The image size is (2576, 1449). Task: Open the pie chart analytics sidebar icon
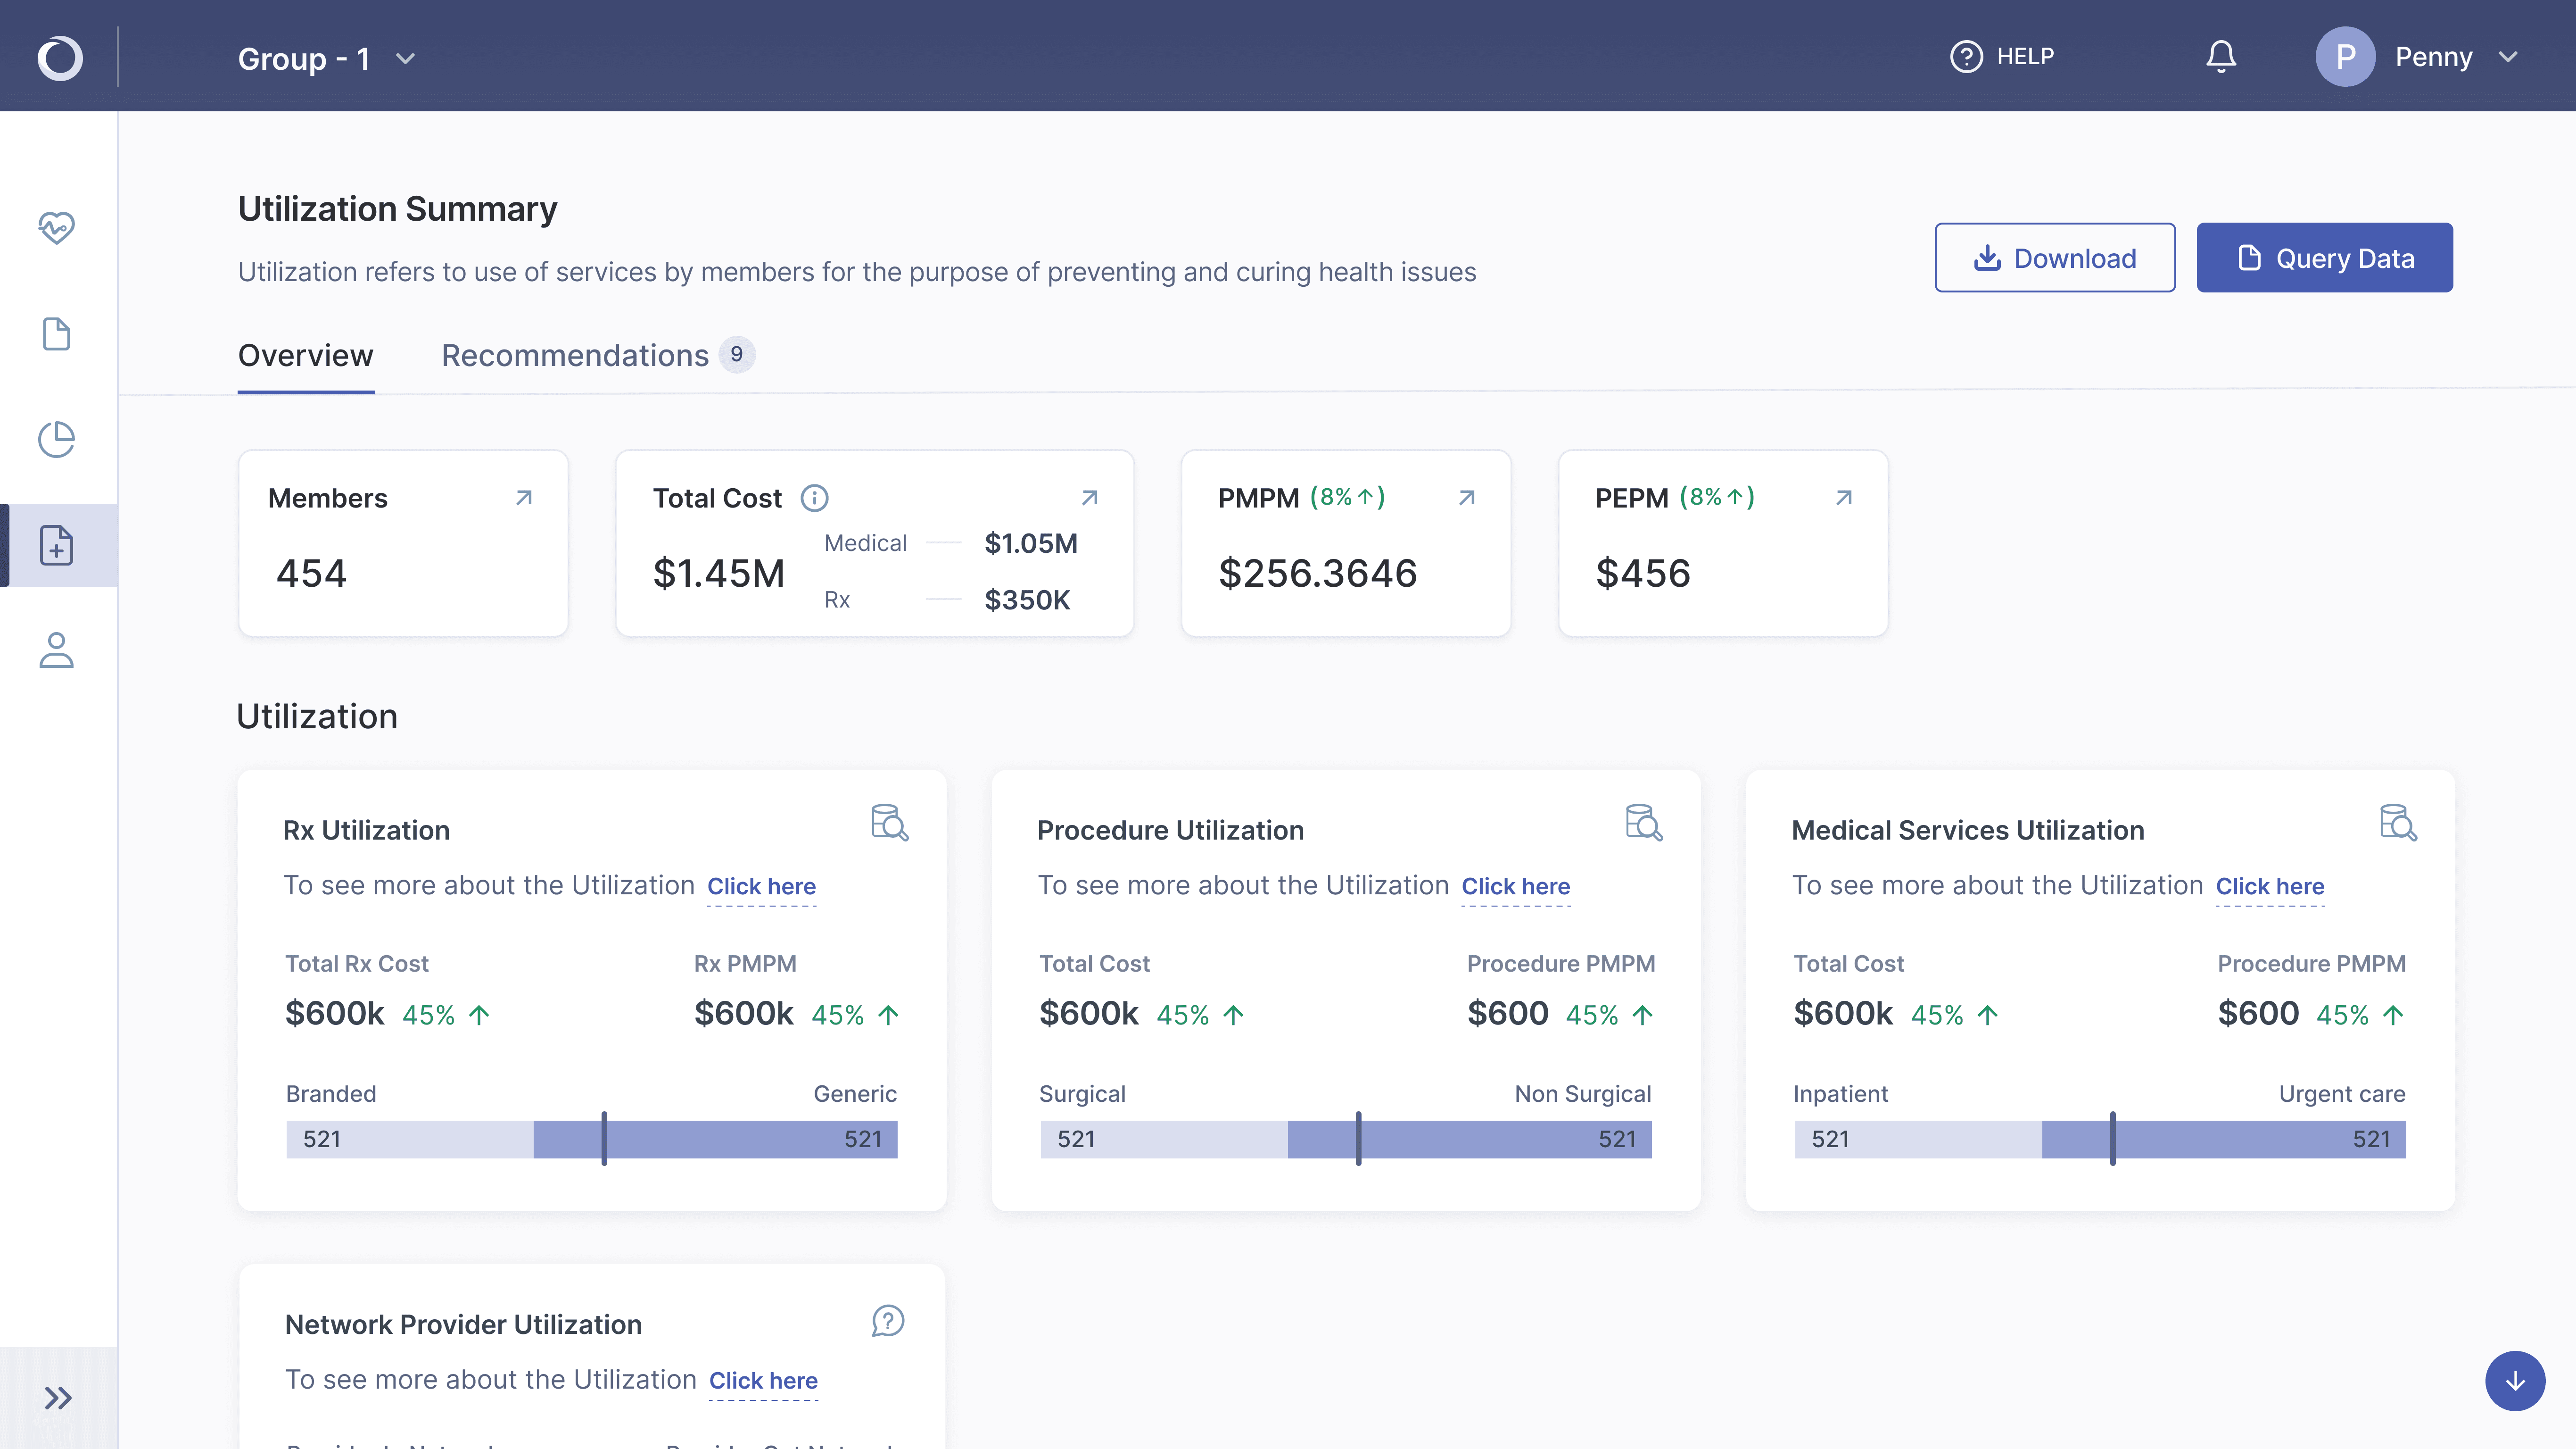(57, 439)
